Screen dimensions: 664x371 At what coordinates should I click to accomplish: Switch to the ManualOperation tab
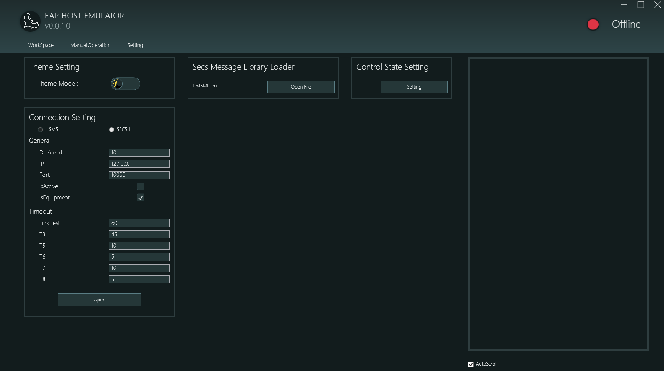pos(90,45)
